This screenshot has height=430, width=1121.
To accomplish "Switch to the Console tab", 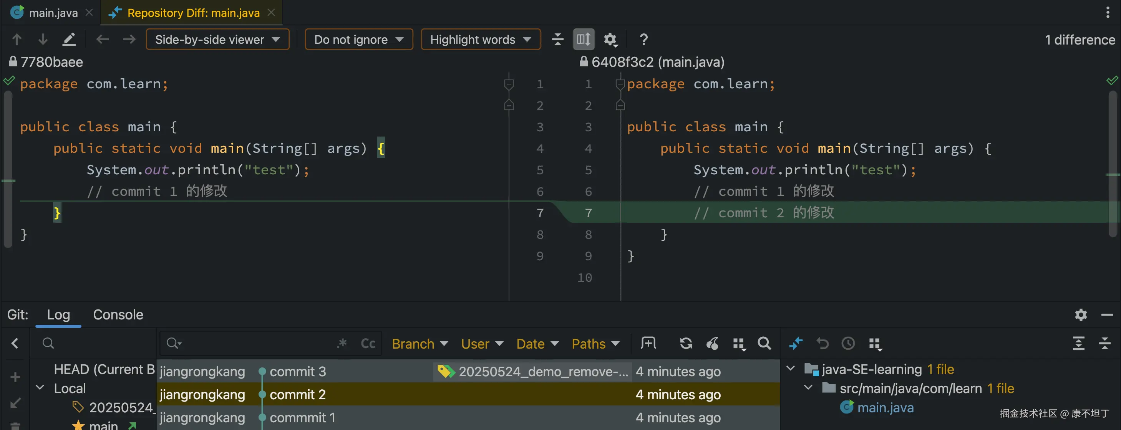I will [118, 314].
